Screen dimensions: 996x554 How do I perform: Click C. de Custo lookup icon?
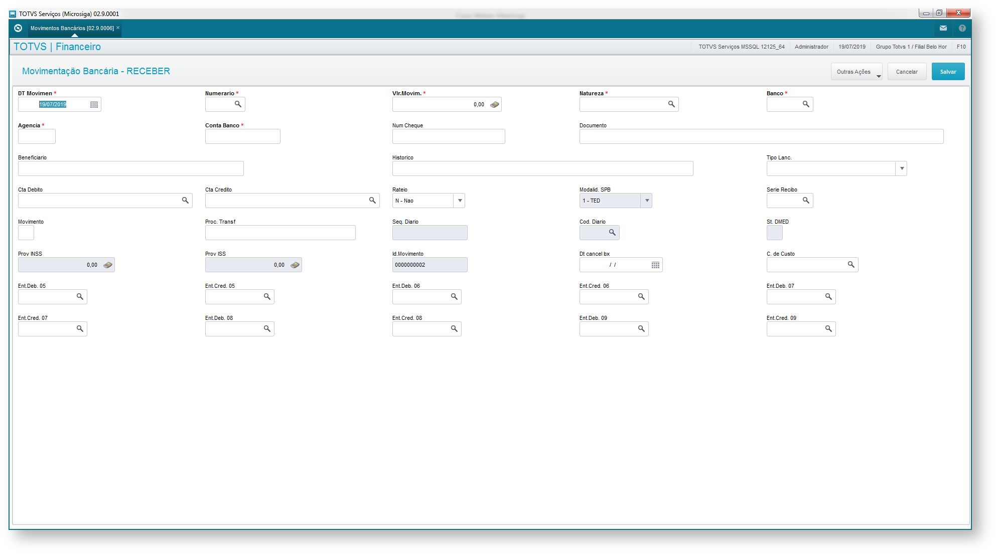coord(851,265)
